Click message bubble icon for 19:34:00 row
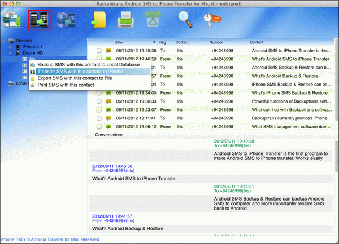The width and height of the screenshot is (339, 244). [x=108, y=93]
